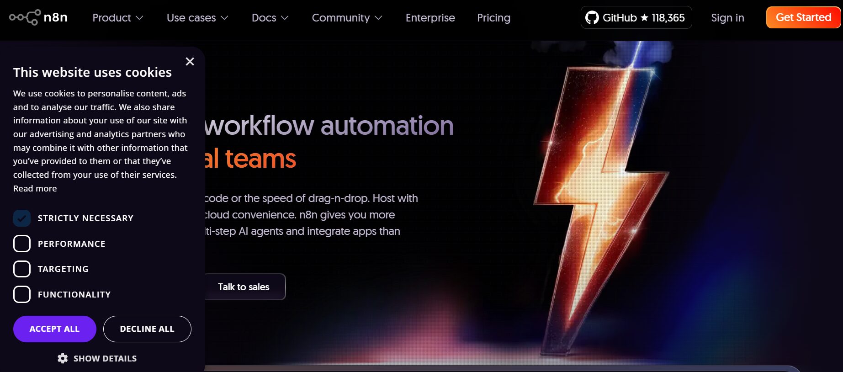This screenshot has height=372, width=843.
Task: Open the Use cases menu
Action: (x=197, y=18)
